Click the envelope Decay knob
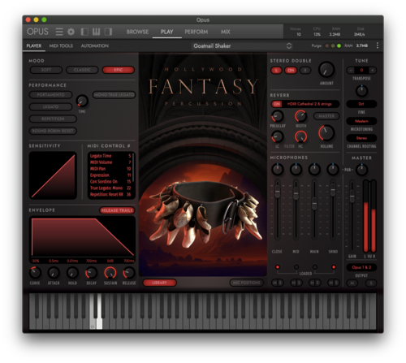The height and width of the screenshot is (363, 406). point(91,273)
